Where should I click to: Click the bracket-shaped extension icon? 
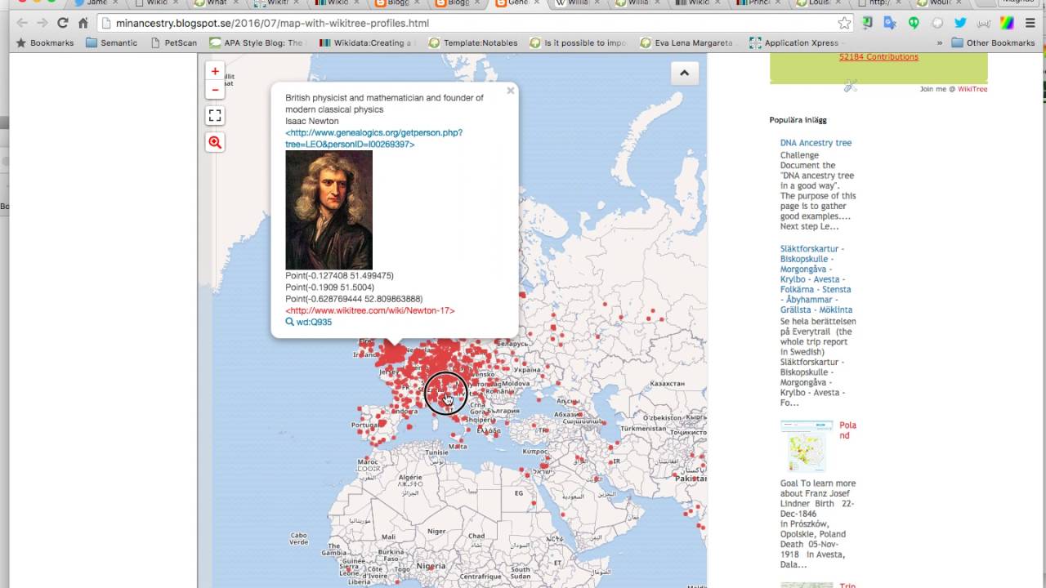coord(985,23)
